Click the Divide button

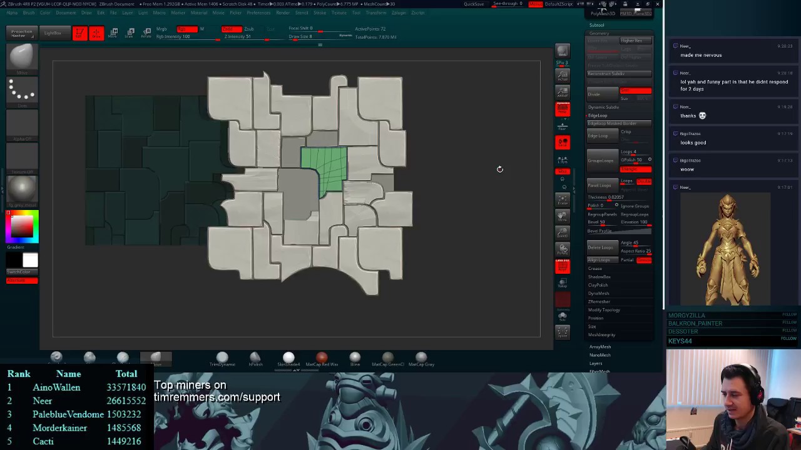coord(601,94)
